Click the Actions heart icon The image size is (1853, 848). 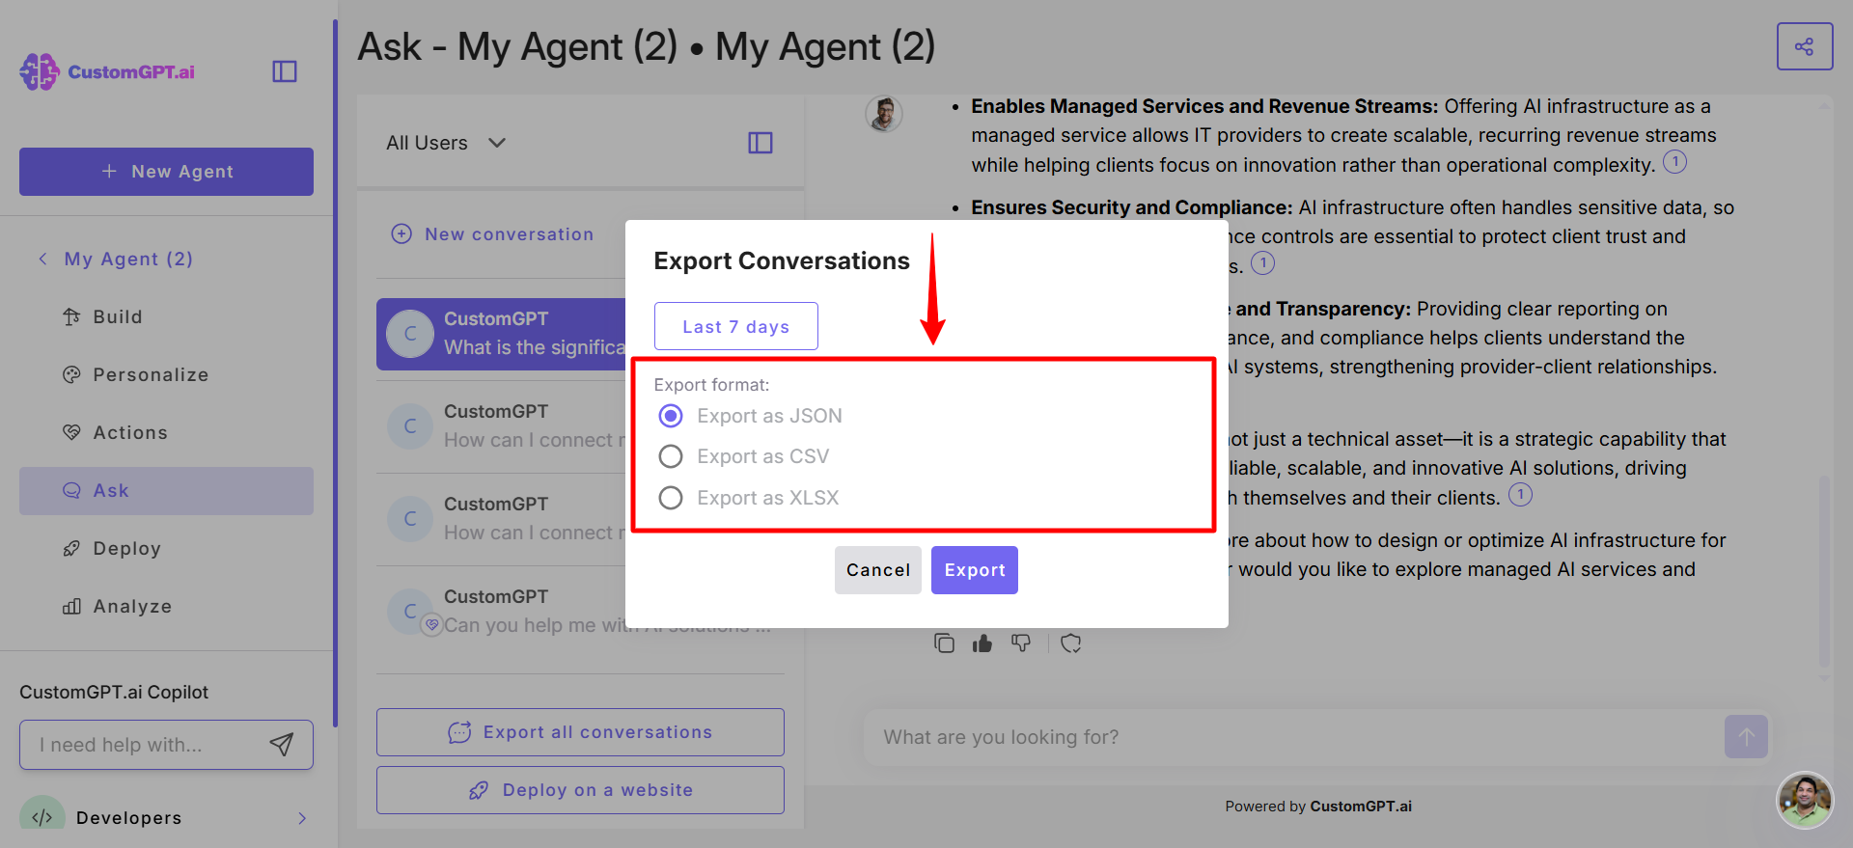[71, 432]
